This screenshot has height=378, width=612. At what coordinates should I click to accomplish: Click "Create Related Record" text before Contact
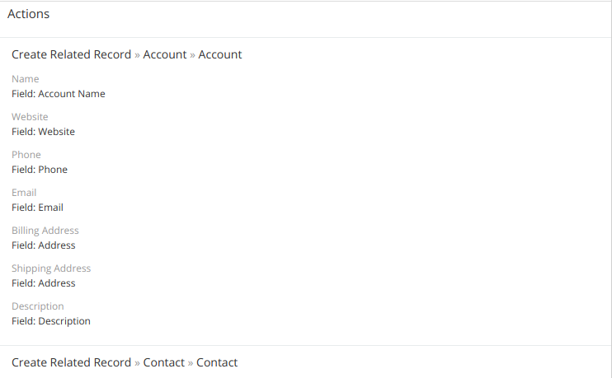[x=71, y=362]
